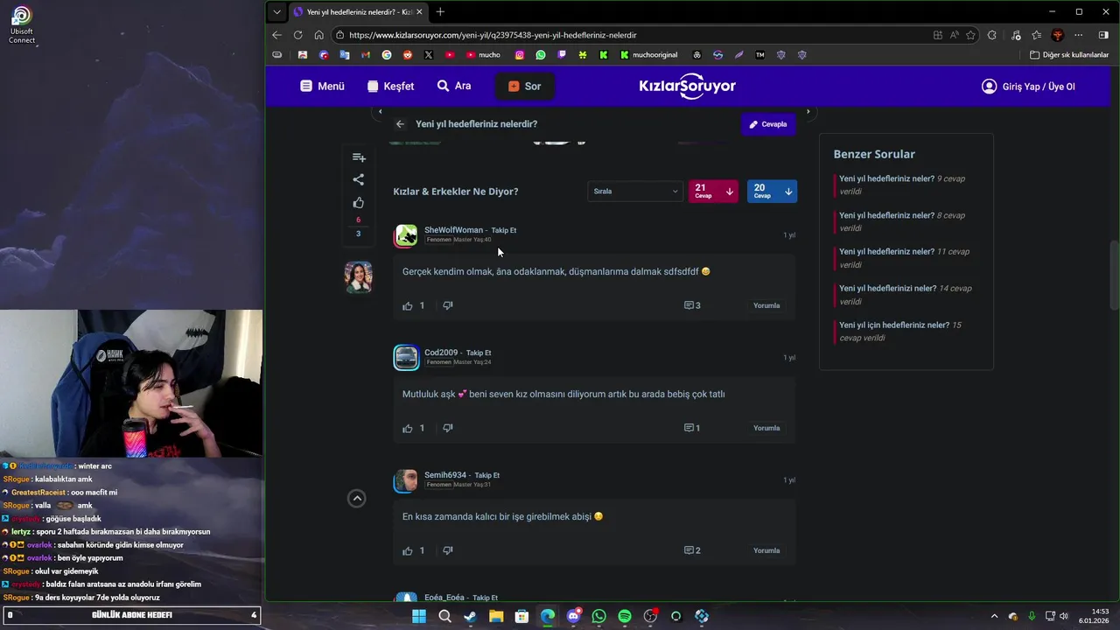Open Spotify from the taskbar

[625, 616]
